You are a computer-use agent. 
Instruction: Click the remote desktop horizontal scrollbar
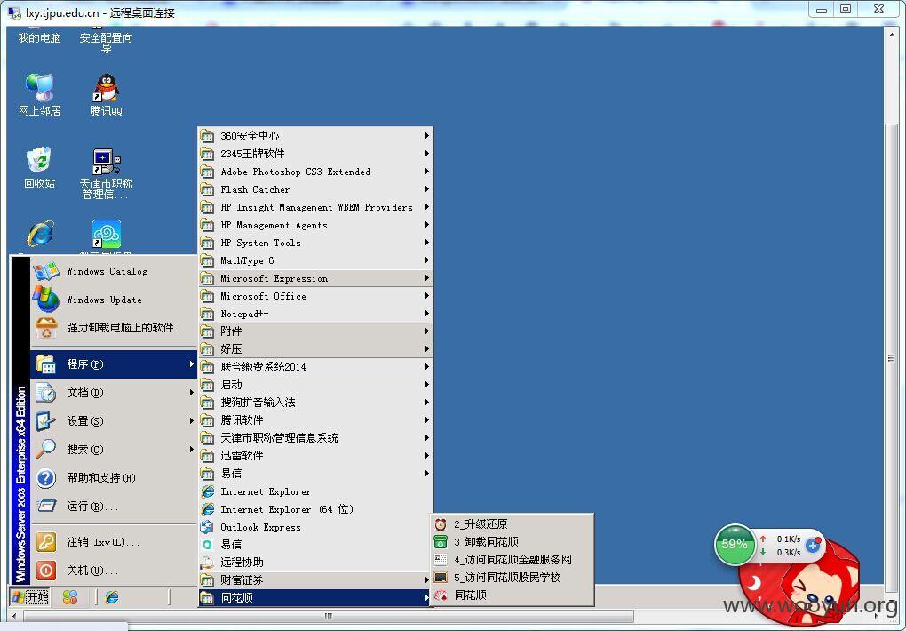tap(328, 616)
